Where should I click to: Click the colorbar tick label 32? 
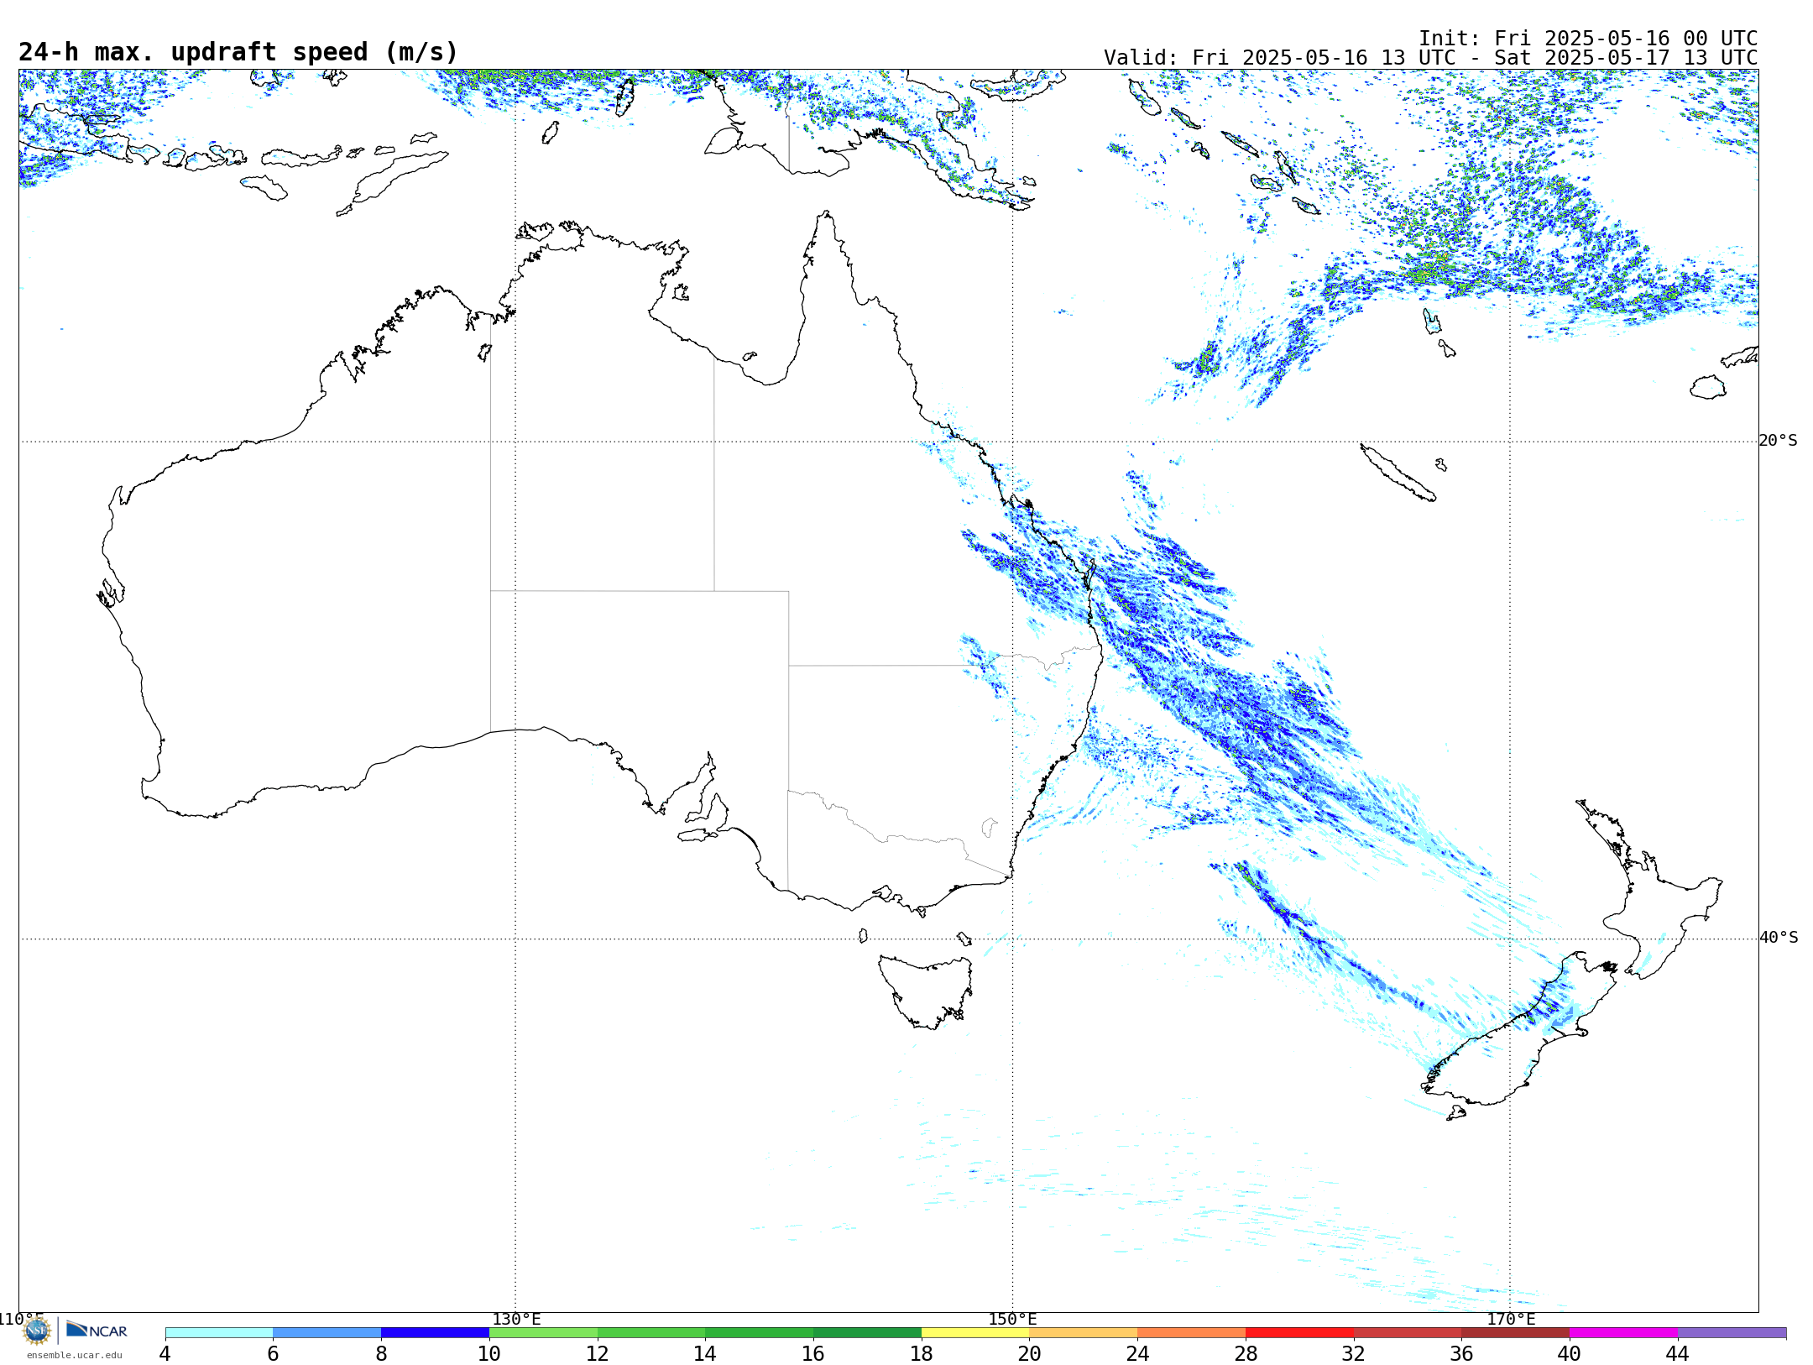(x=1354, y=1353)
